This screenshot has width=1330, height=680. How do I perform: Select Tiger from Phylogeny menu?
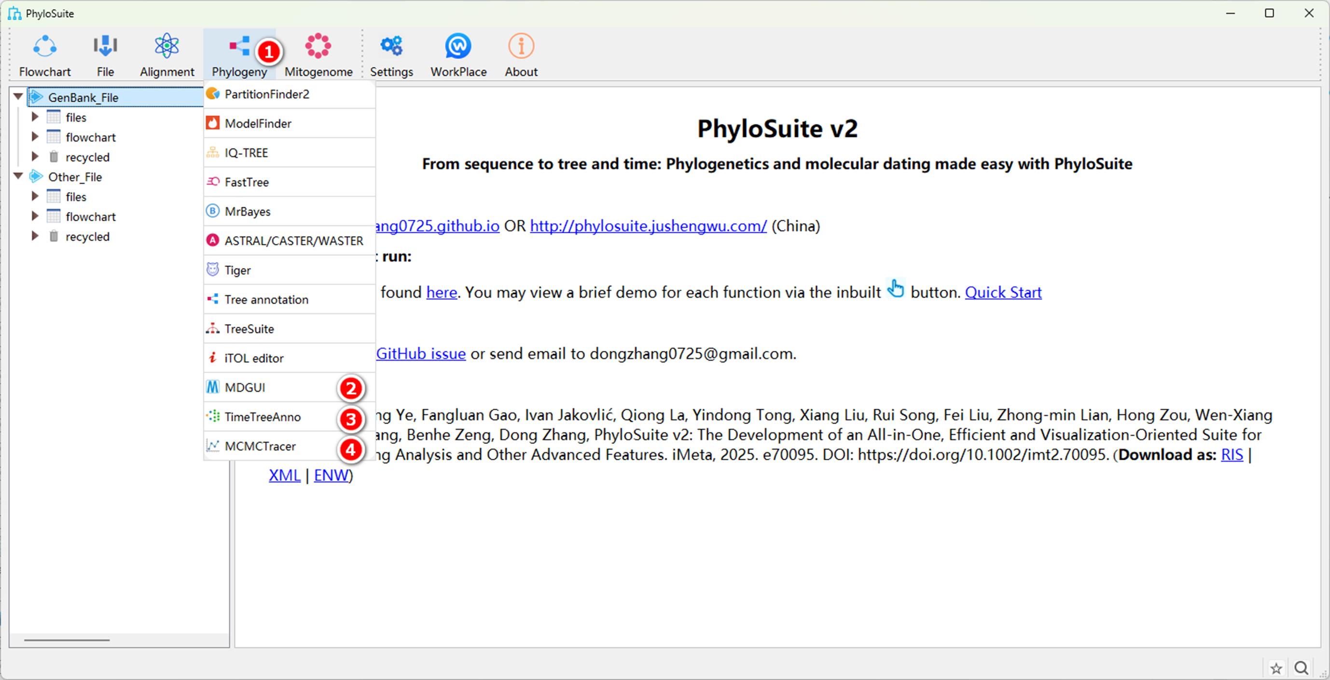tap(290, 270)
